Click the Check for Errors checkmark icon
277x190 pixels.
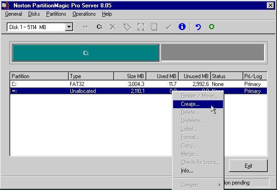(x=169, y=27)
